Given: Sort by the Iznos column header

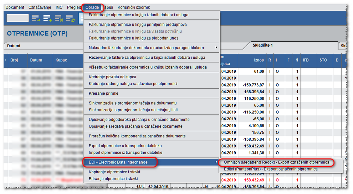Looking at the screenshot, I should pyautogui.click(x=259, y=61).
